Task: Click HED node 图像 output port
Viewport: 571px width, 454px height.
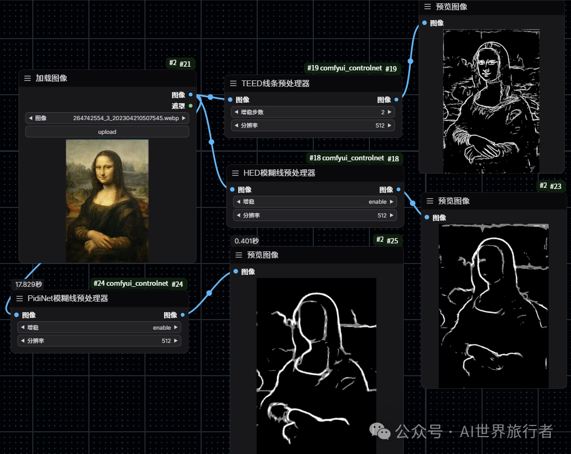Action: point(398,189)
